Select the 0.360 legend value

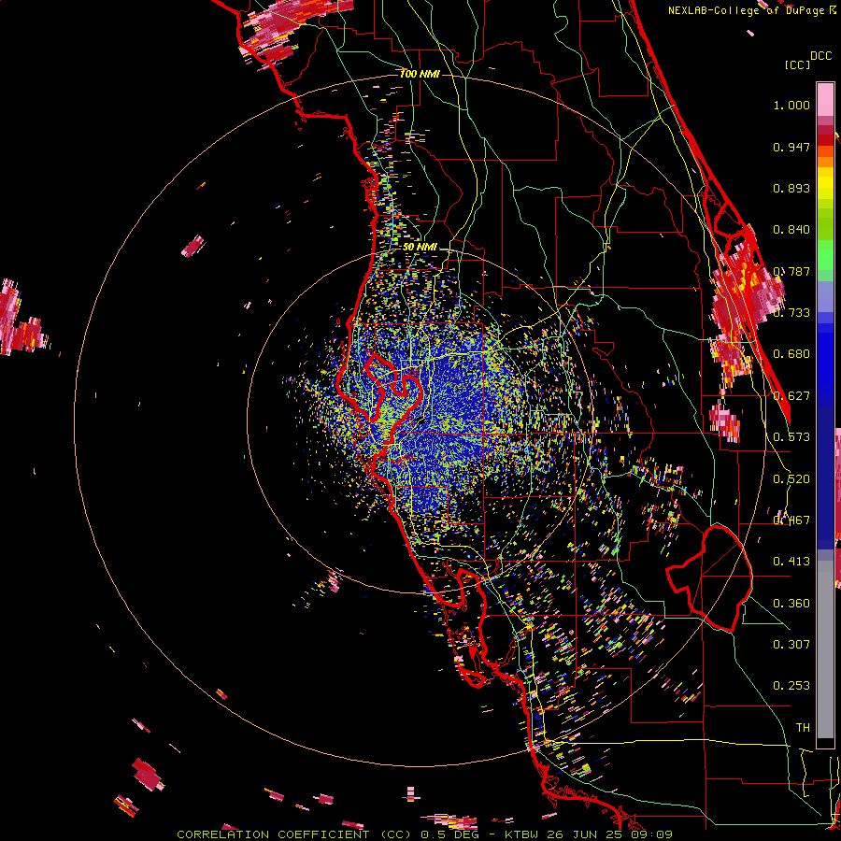click(791, 604)
